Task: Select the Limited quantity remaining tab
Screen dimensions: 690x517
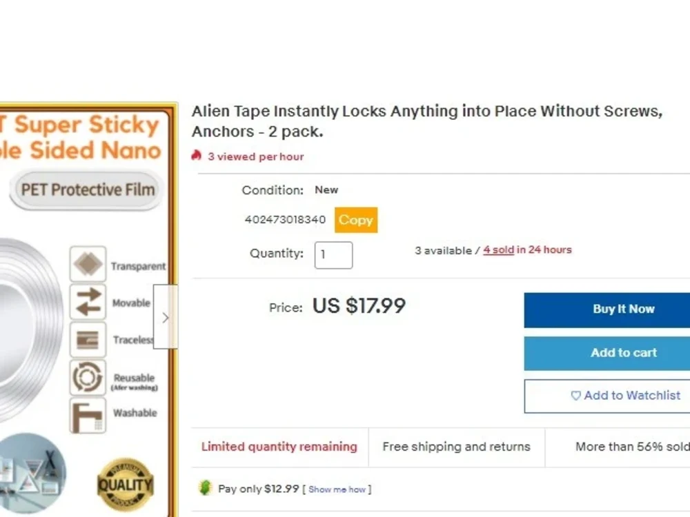Action: click(279, 447)
